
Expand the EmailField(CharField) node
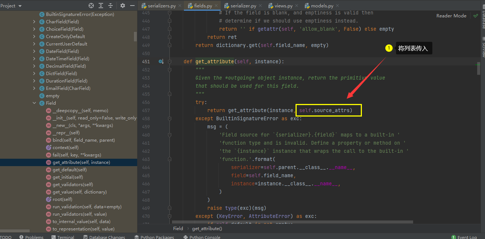pos(34,88)
